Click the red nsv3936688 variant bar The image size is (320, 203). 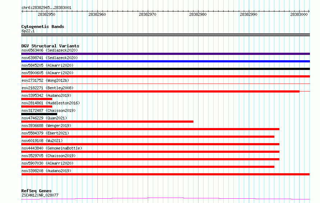tap(150, 129)
